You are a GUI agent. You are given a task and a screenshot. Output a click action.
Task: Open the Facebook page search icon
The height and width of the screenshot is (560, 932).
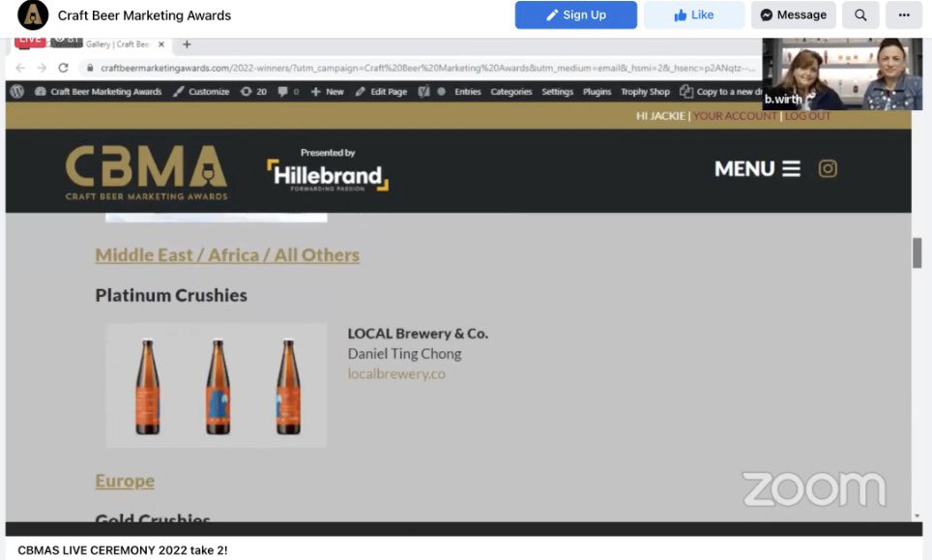(860, 15)
